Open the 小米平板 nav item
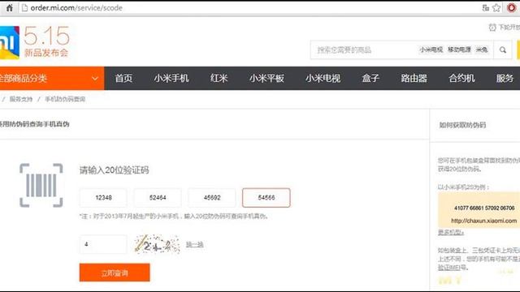The width and height of the screenshot is (520, 292). [x=266, y=79]
